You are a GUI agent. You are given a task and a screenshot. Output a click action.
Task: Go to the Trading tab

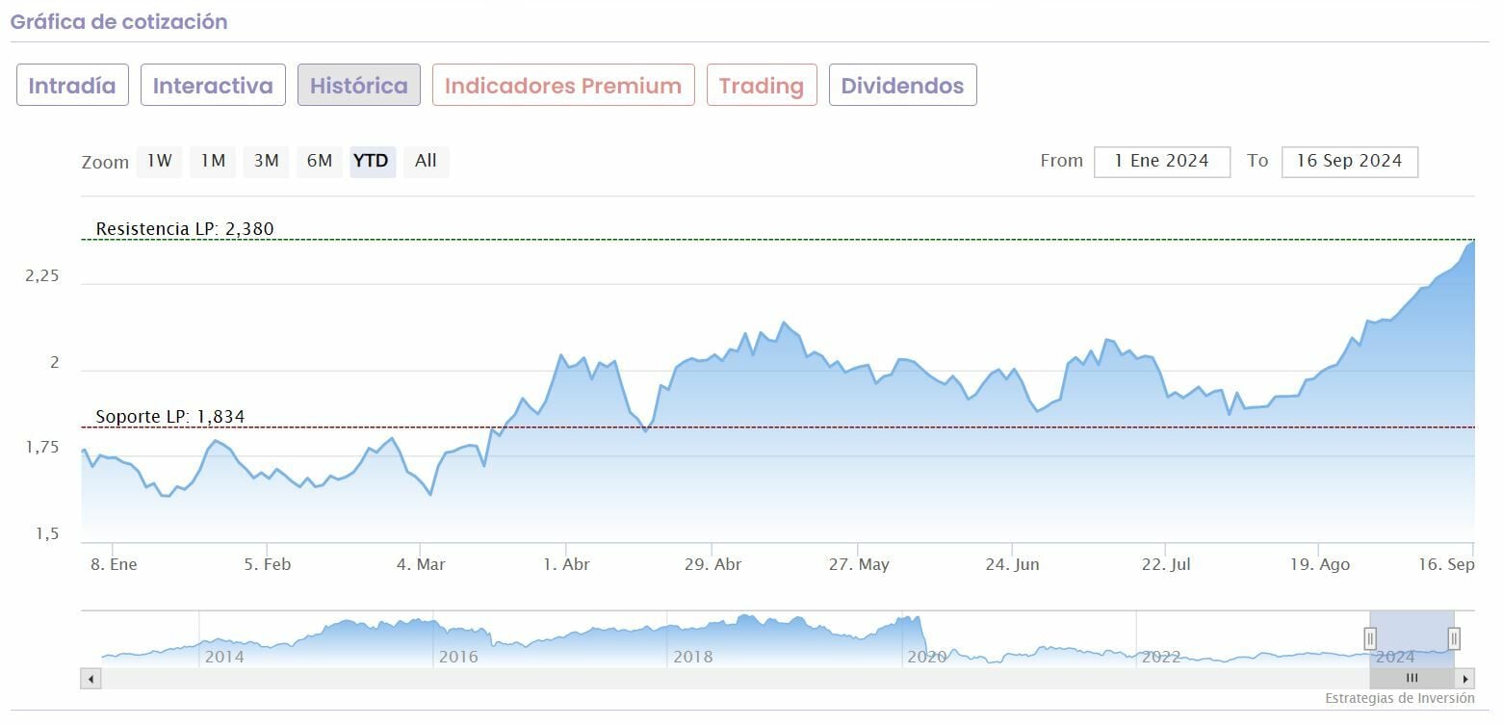762,86
